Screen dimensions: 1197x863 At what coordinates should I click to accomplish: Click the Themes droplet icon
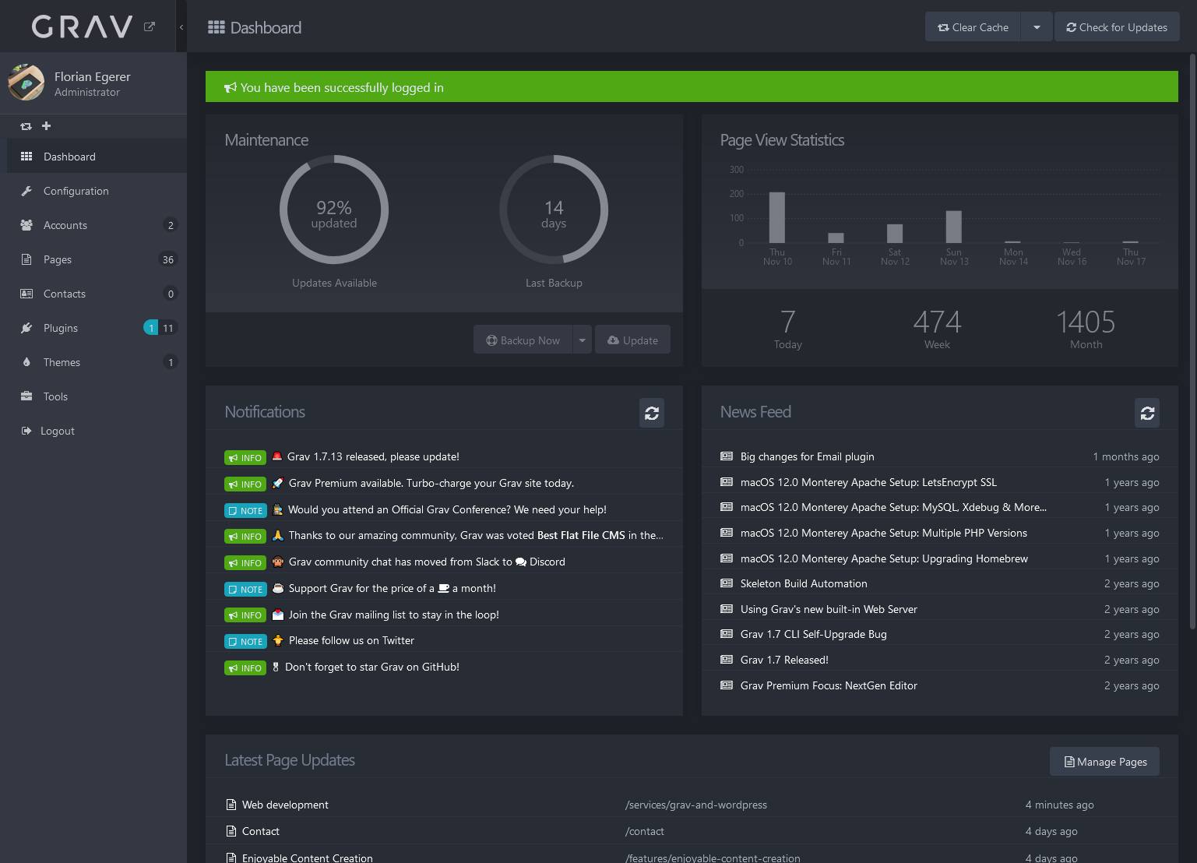[x=26, y=362]
